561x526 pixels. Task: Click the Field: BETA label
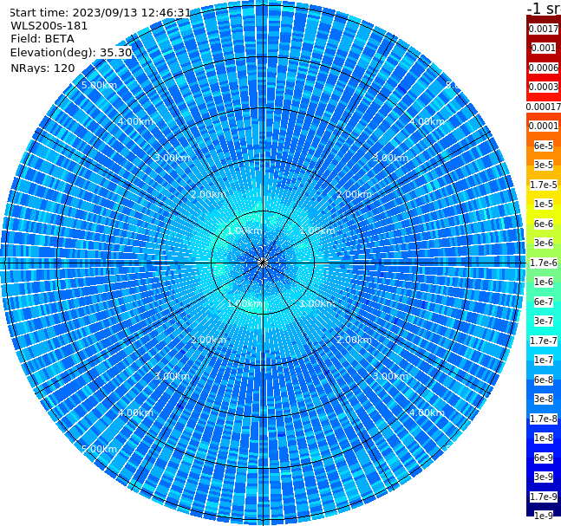[42, 39]
